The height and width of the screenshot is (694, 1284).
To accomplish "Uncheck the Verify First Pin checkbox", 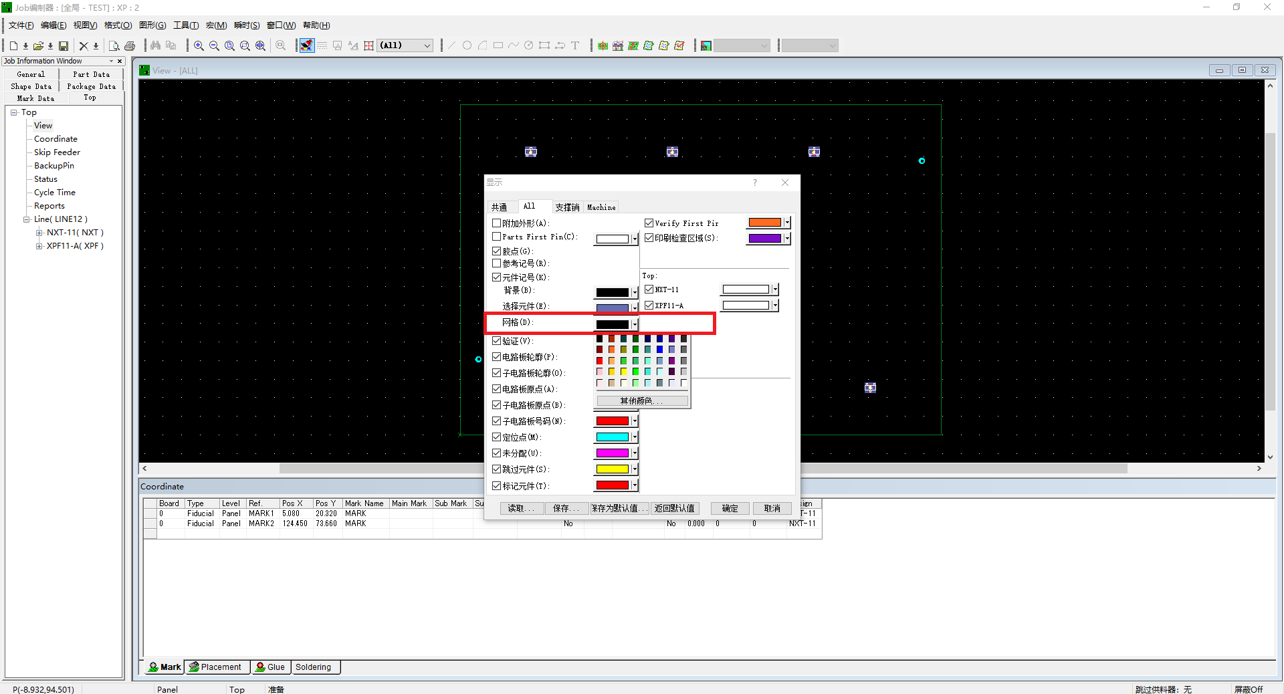I will tap(649, 223).
